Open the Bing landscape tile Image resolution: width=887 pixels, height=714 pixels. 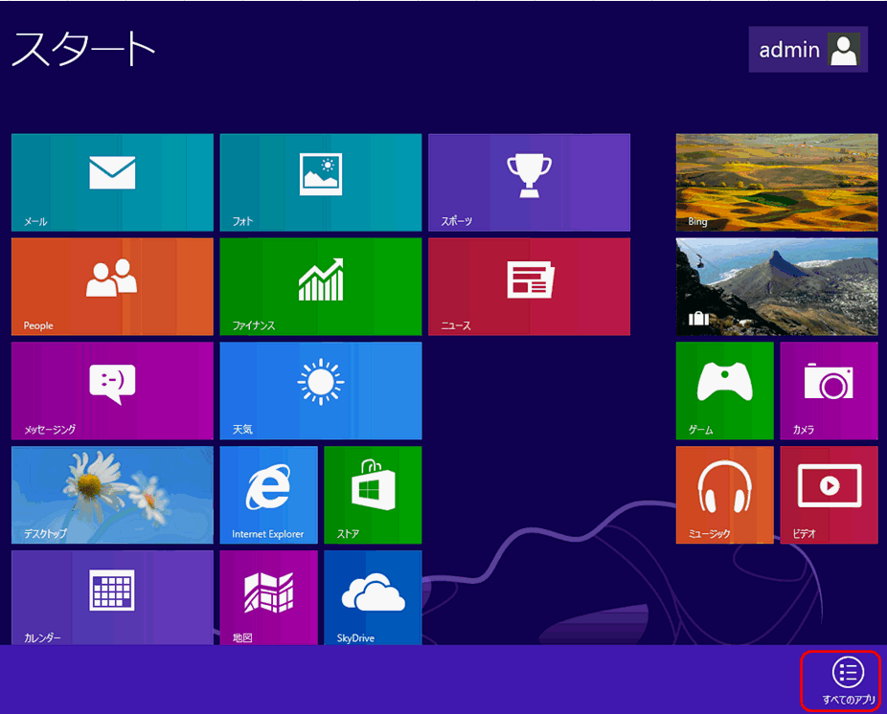point(777,182)
